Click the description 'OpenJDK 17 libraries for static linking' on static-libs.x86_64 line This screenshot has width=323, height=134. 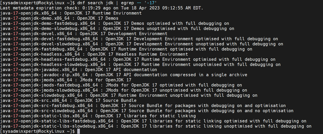[x=146, y=116]
